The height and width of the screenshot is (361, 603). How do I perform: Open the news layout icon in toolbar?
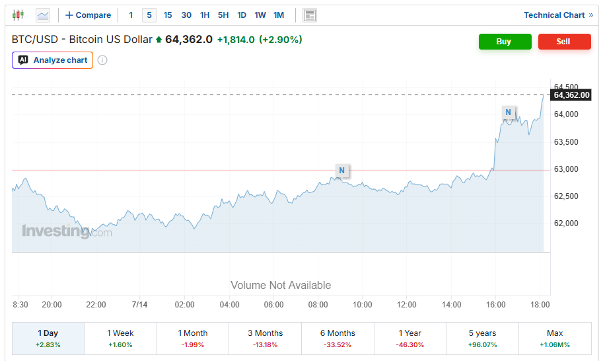(310, 15)
